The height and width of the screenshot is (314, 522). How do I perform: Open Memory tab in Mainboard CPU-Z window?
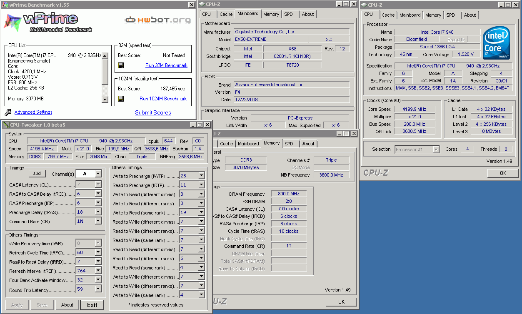pyautogui.click(x=271, y=14)
